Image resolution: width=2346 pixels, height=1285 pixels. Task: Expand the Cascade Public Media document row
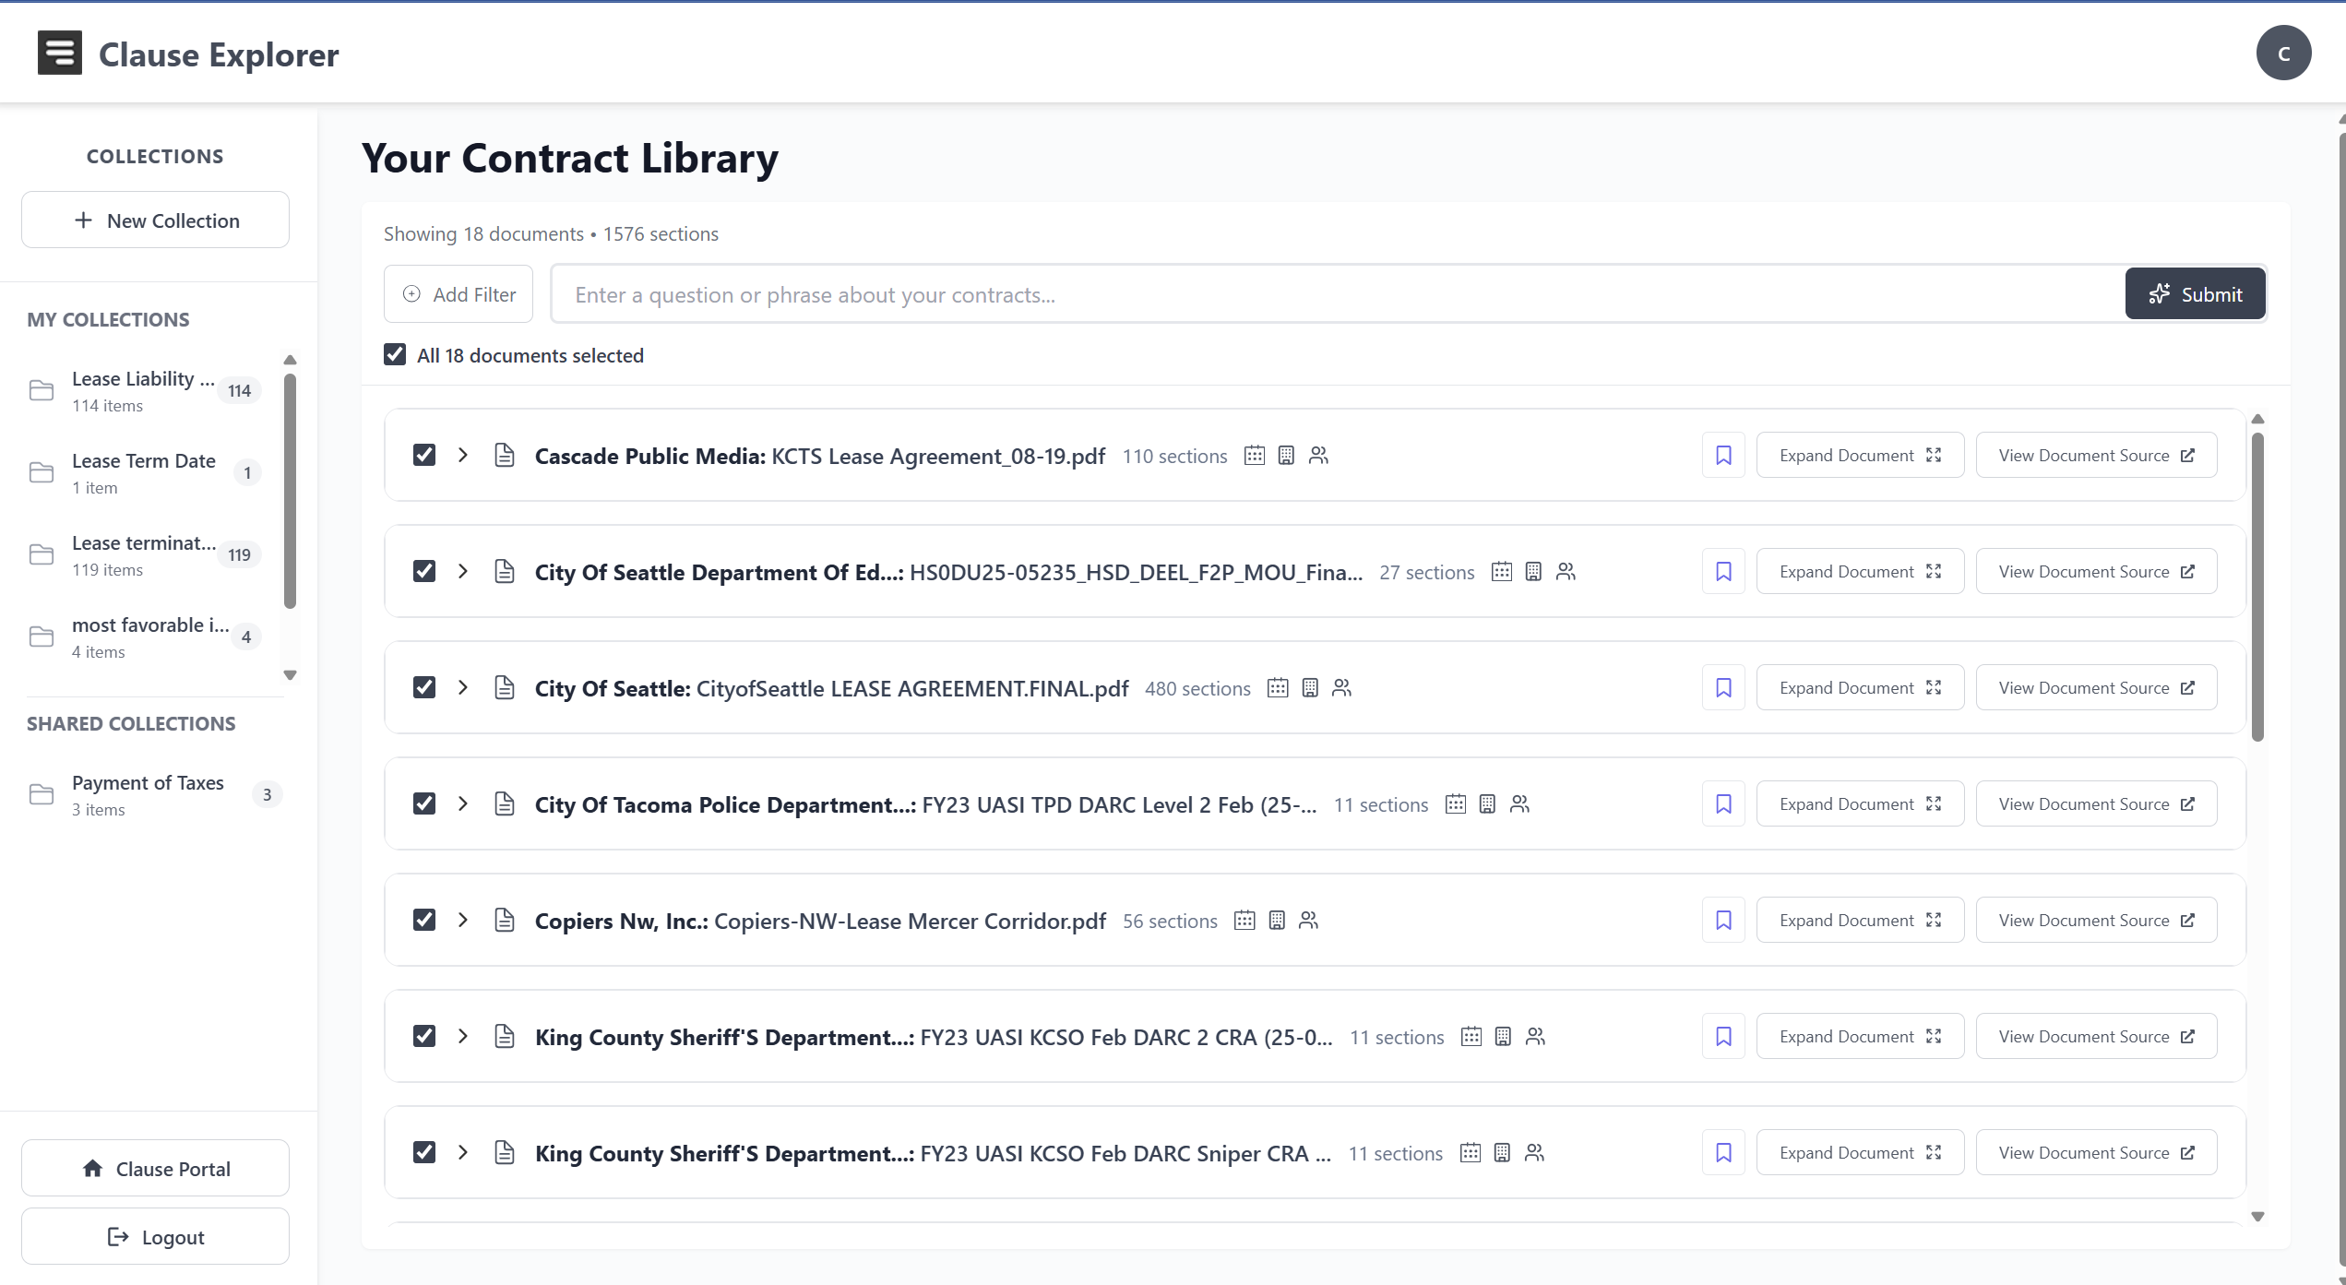tap(463, 455)
